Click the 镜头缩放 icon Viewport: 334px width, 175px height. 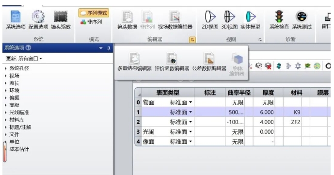tap(61, 20)
